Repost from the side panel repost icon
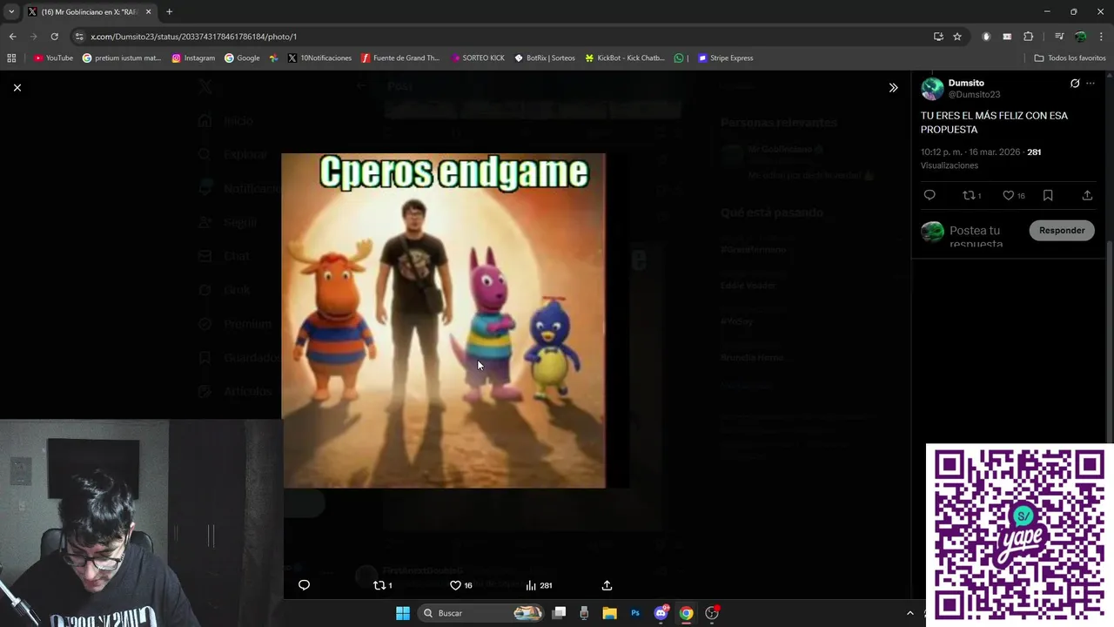This screenshot has width=1114, height=627. pyautogui.click(x=971, y=196)
